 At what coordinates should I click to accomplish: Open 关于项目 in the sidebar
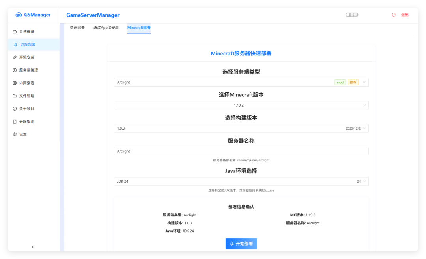34,109
